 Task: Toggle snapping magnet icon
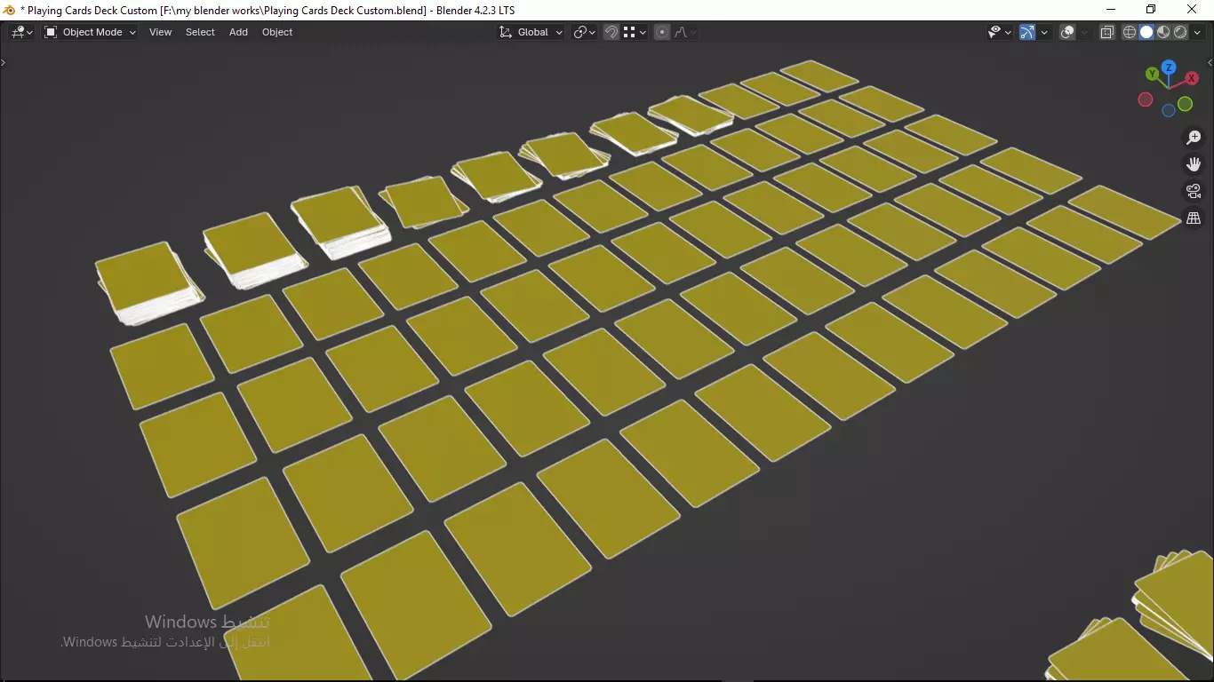coord(611,32)
